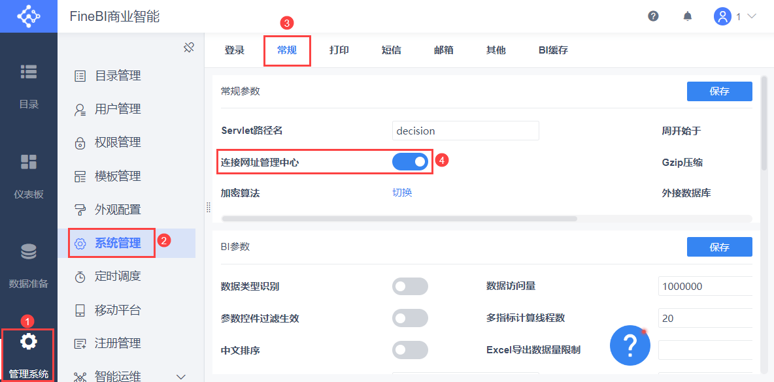
Task: Open the 仪表板 dashboard icon
Action: click(x=29, y=162)
